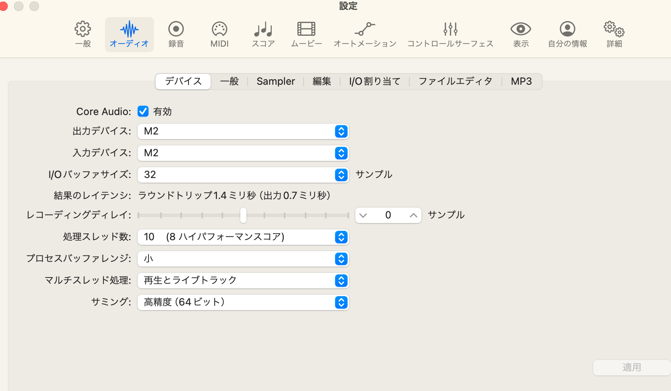The height and width of the screenshot is (391, 671).
Task: Select the オーディオ audio settings pane
Action: coord(129,34)
